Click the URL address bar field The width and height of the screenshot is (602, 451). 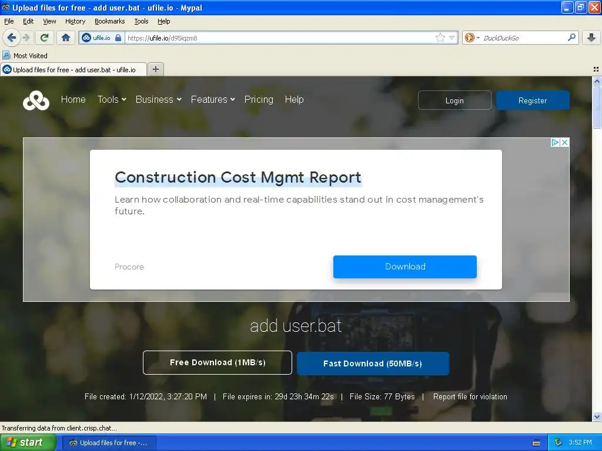[x=279, y=38]
